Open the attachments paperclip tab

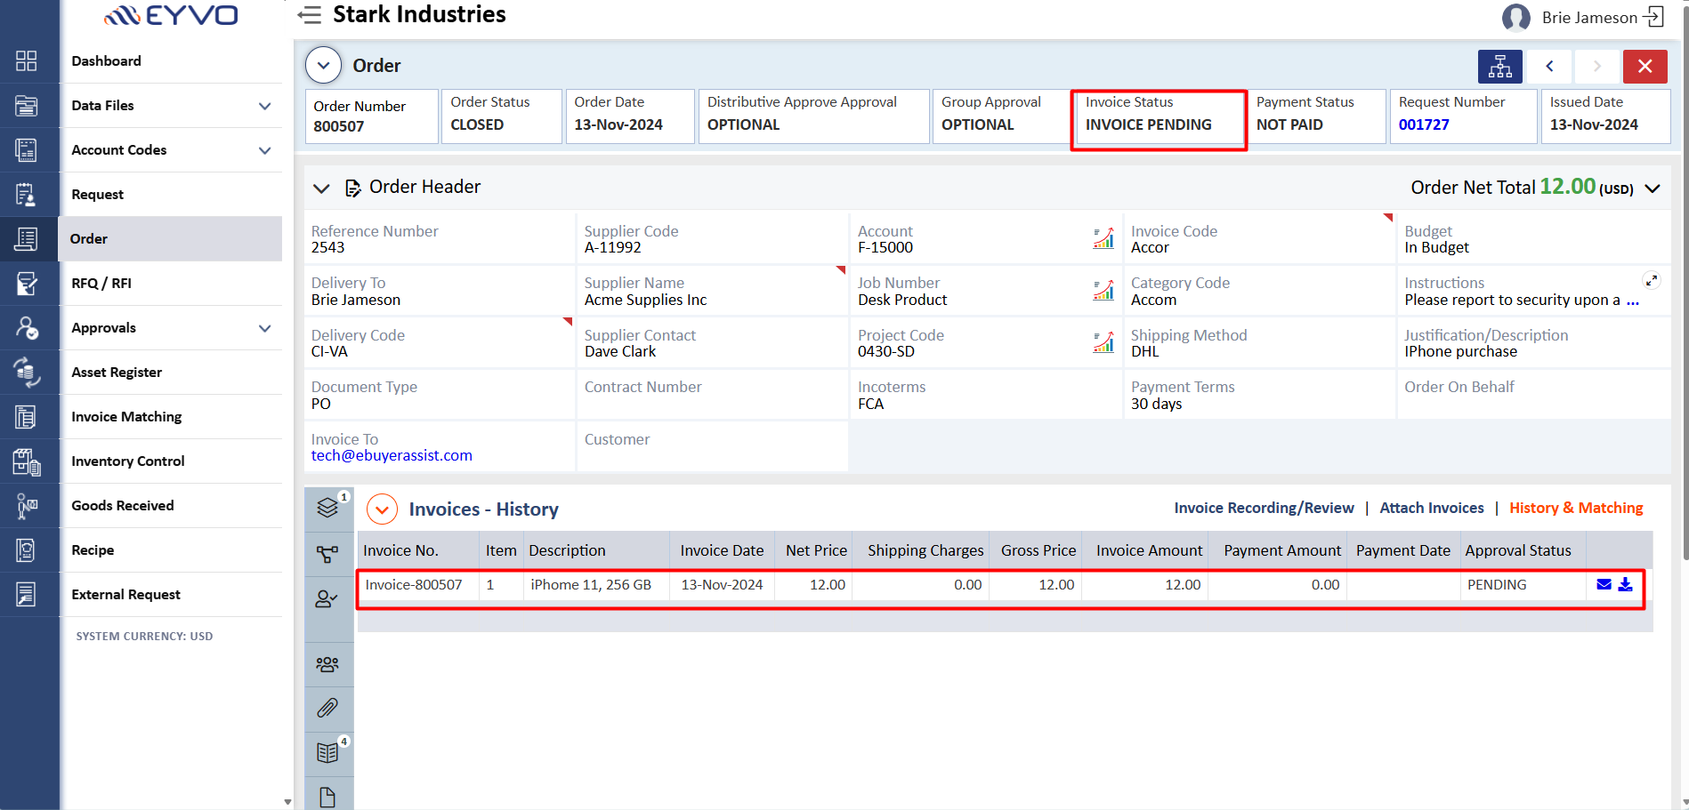pos(328,709)
